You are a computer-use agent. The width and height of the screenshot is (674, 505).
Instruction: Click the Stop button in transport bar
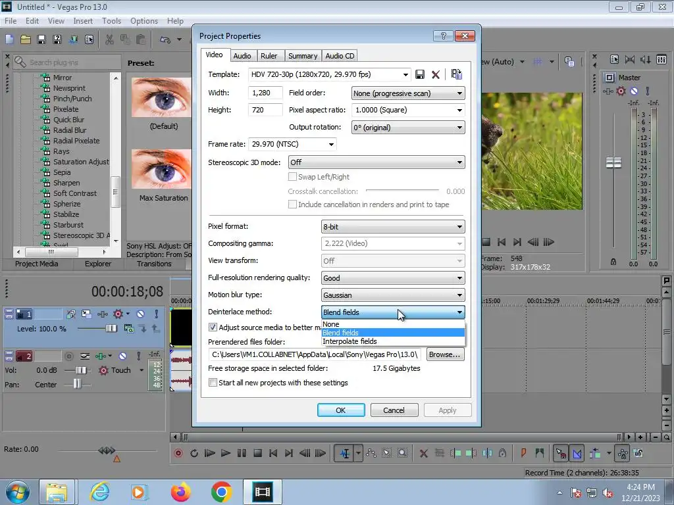pos(257,453)
